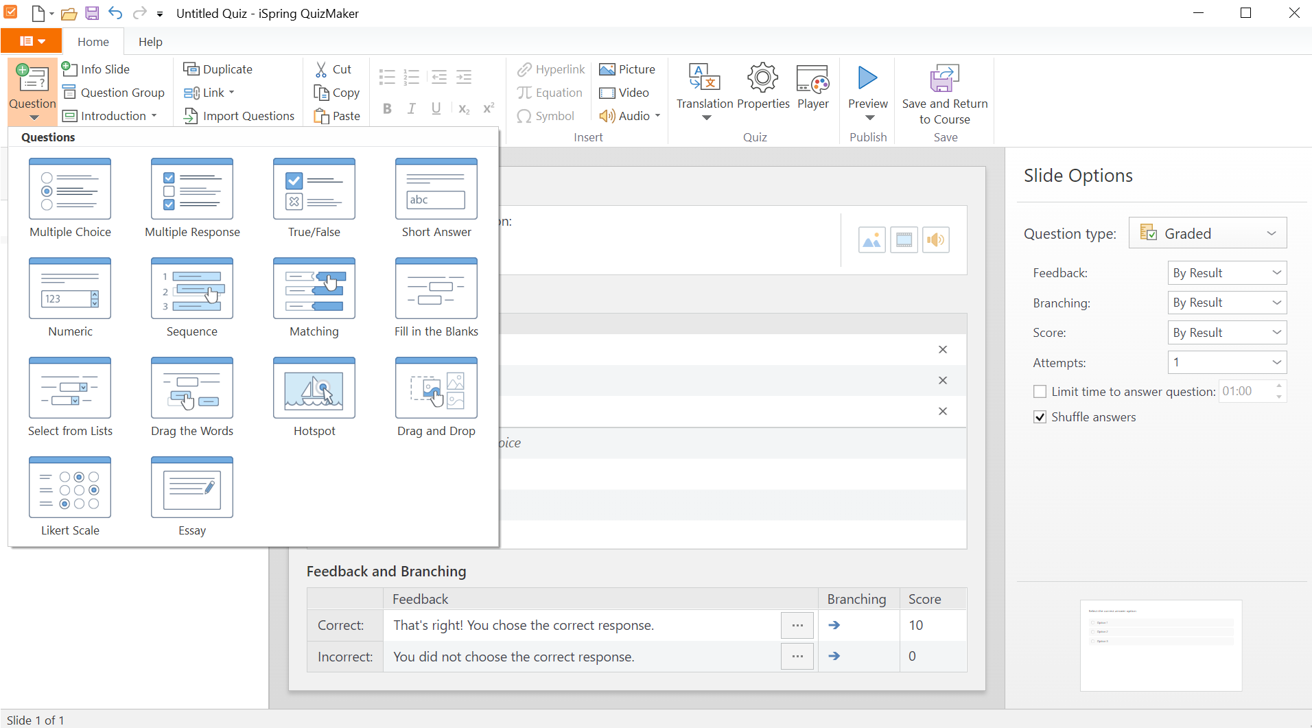
Task: Open the Score By Result dropdown
Action: pos(1227,333)
